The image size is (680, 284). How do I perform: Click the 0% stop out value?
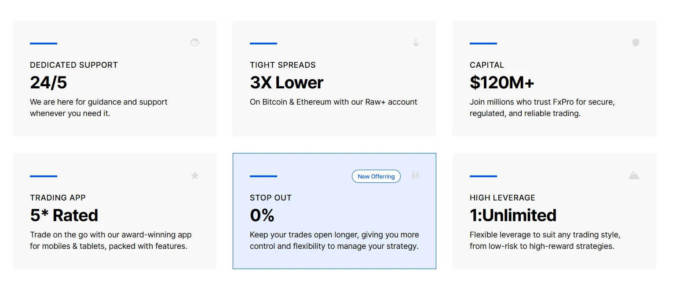click(x=262, y=215)
